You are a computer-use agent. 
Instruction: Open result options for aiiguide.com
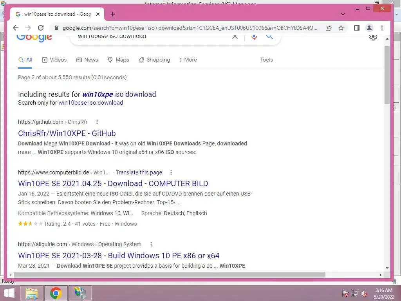click(151, 244)
